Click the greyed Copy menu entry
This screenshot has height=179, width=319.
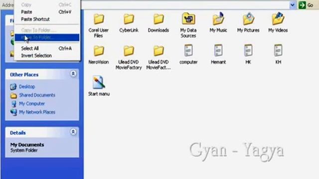click(x=47, y=4)
